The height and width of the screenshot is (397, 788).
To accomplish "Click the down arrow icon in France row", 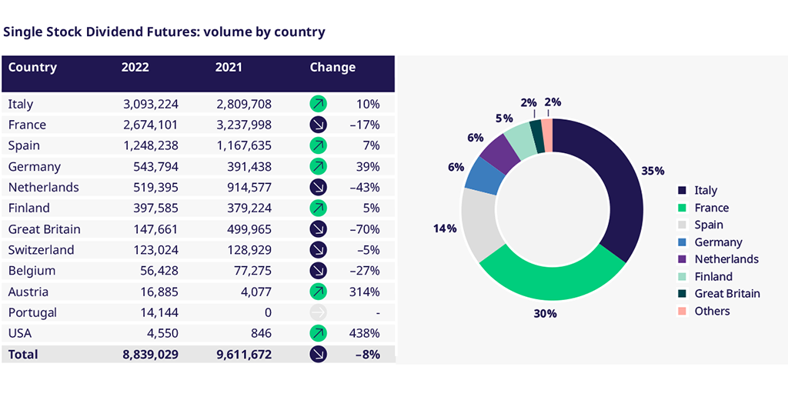I will tap(319, 125).
